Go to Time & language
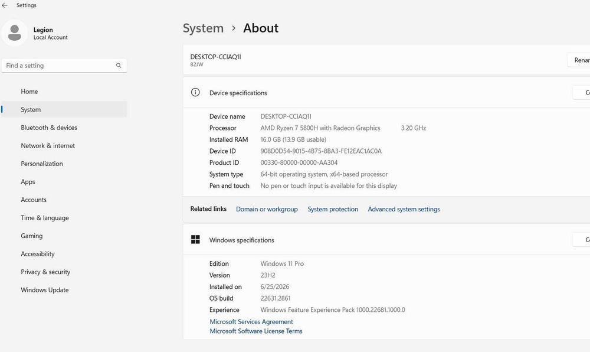 click(64, 218)
